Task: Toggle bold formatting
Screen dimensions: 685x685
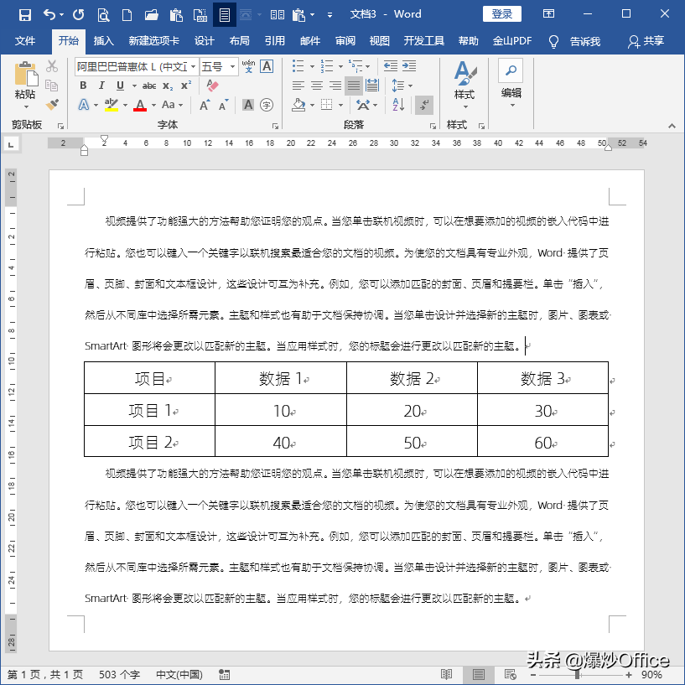Action: pyautogui.click(x=83, y=86)
